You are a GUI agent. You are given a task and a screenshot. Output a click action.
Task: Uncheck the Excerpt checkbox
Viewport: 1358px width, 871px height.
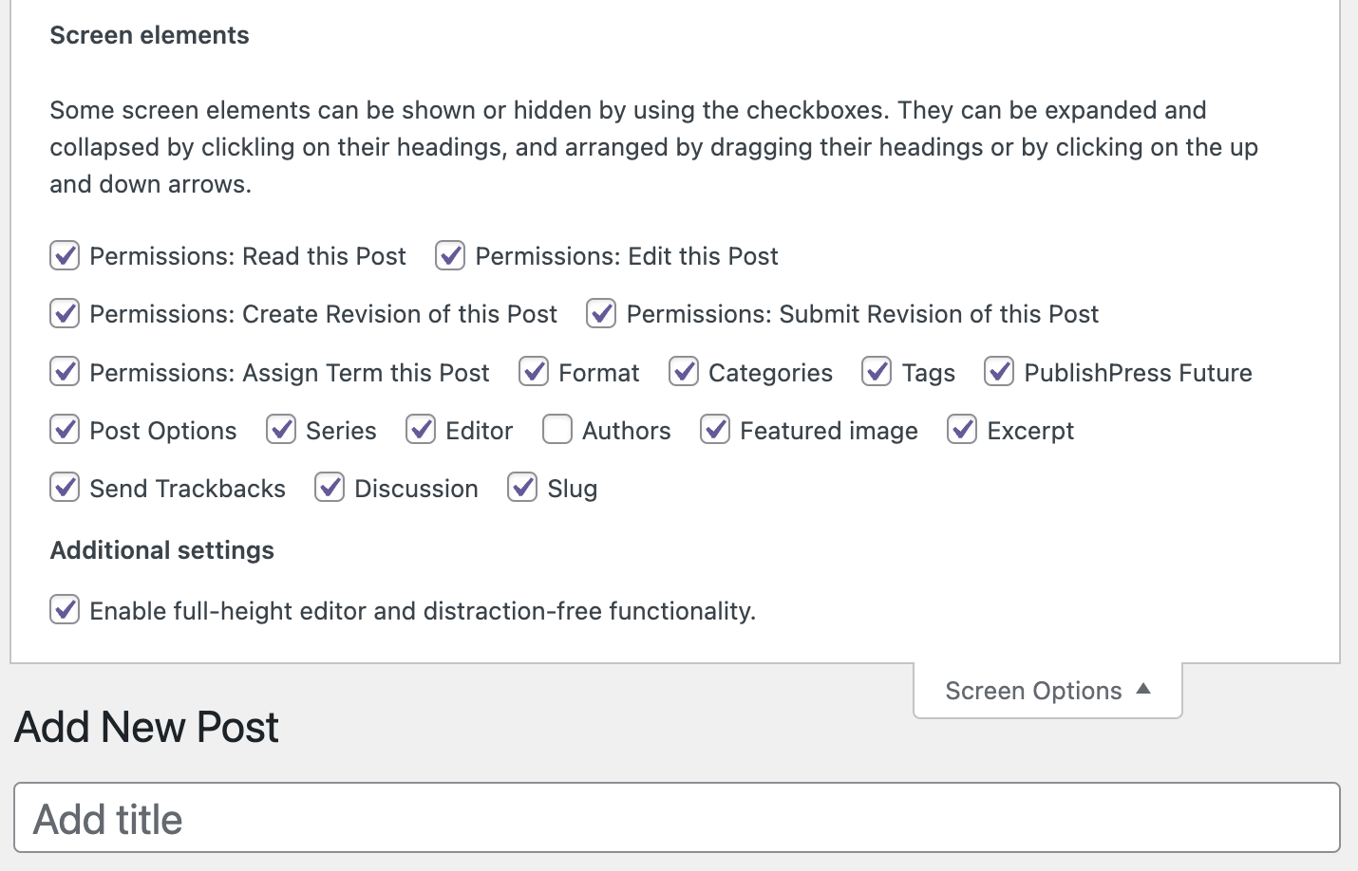pos(962,431)
